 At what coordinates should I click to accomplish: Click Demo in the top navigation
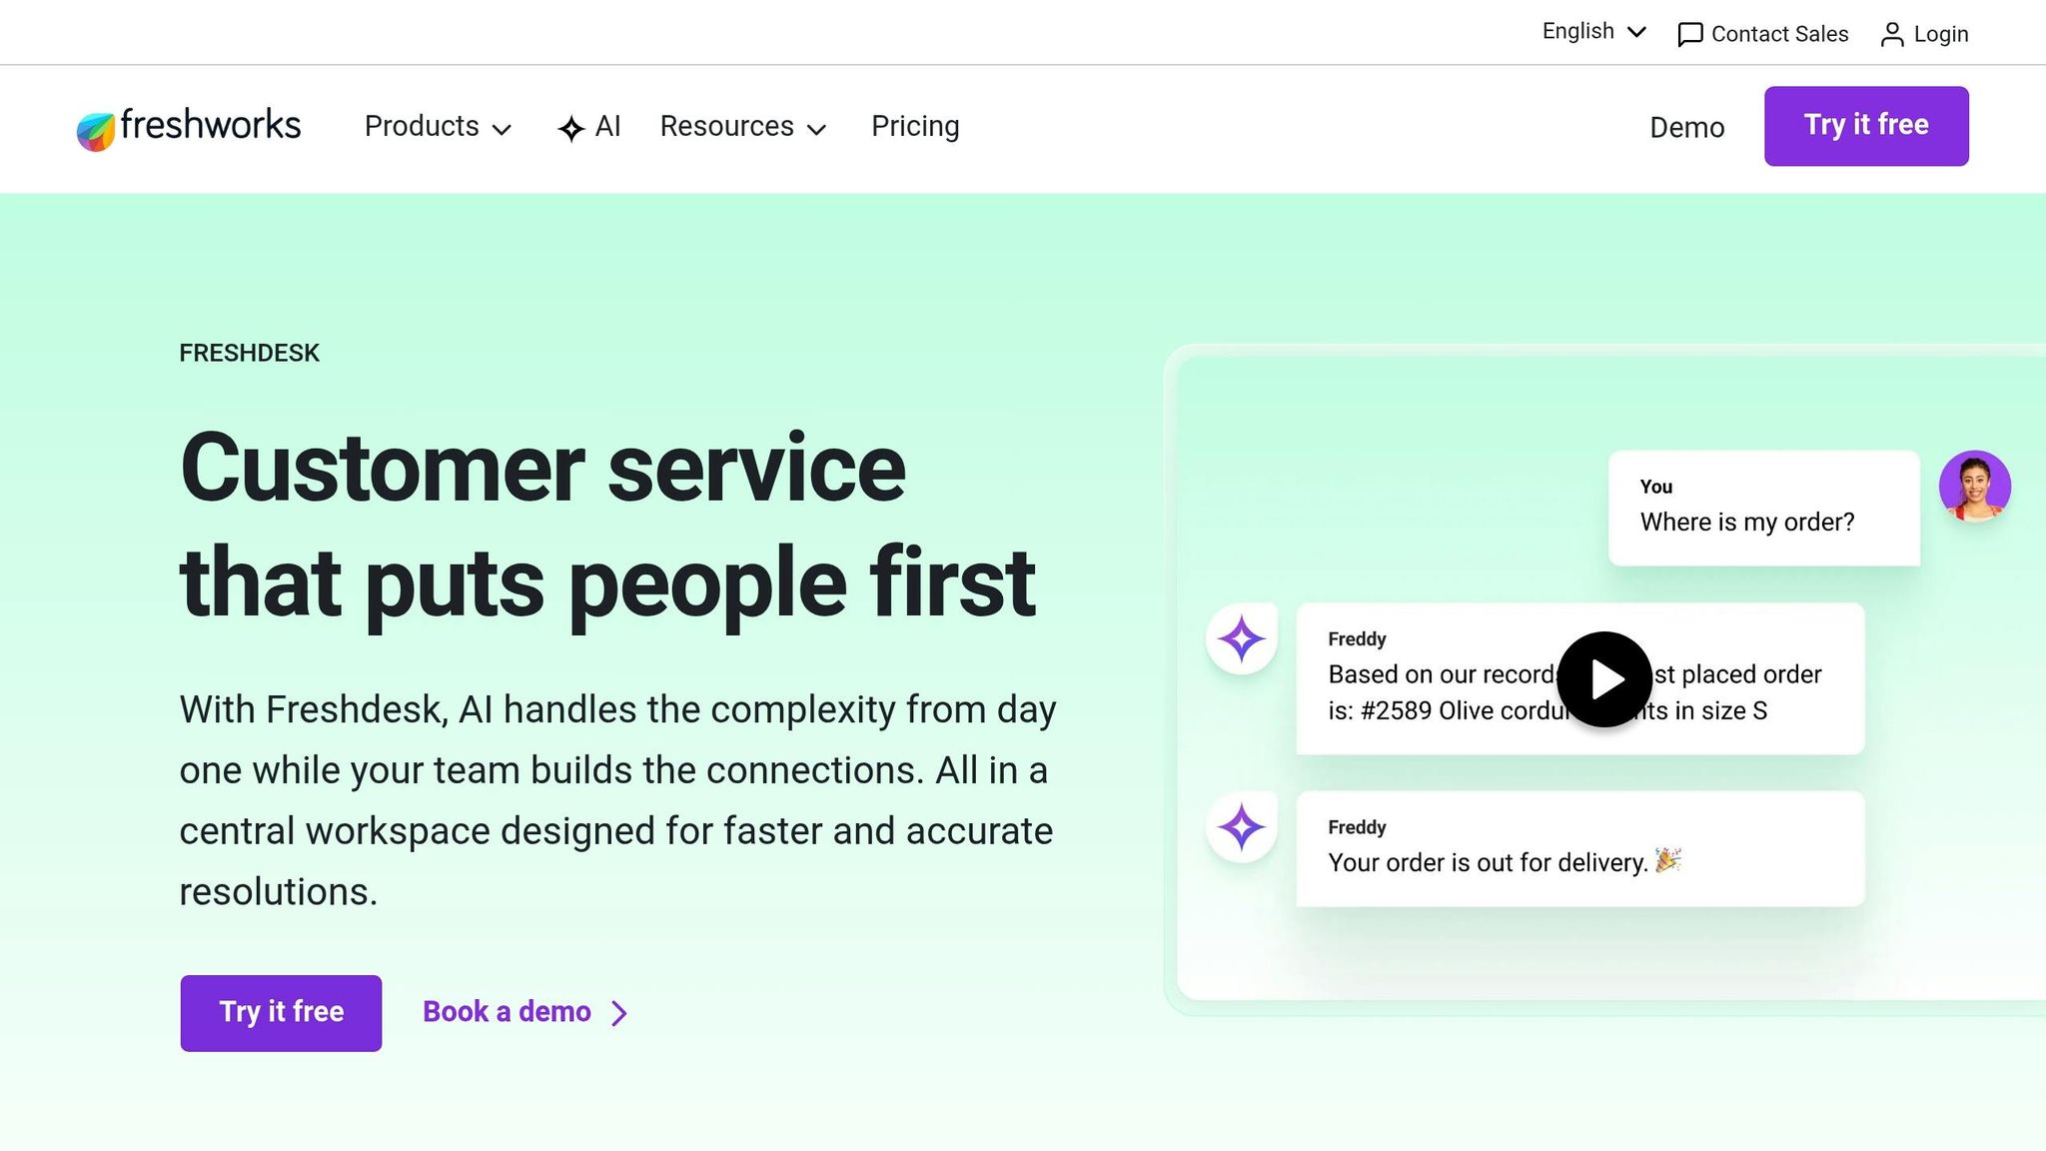(x=1686, y=127)
